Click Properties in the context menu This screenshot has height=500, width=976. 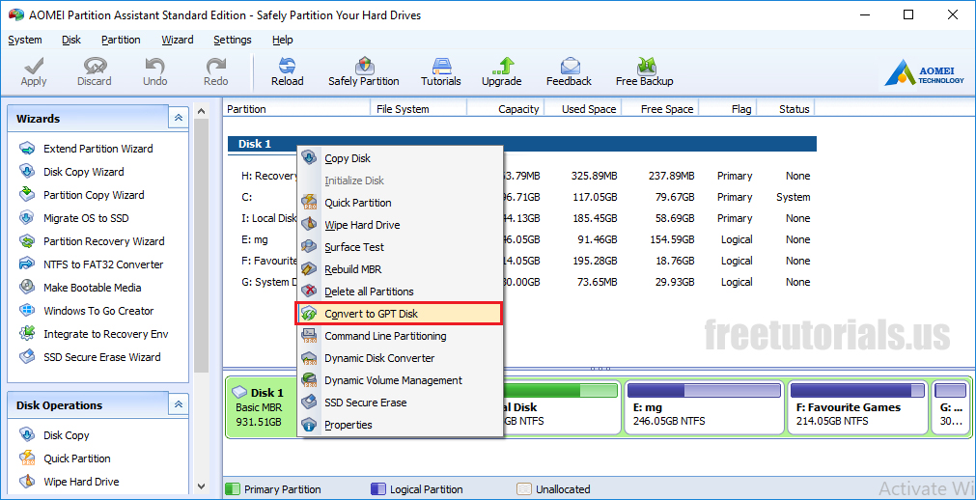coord(348,425)
